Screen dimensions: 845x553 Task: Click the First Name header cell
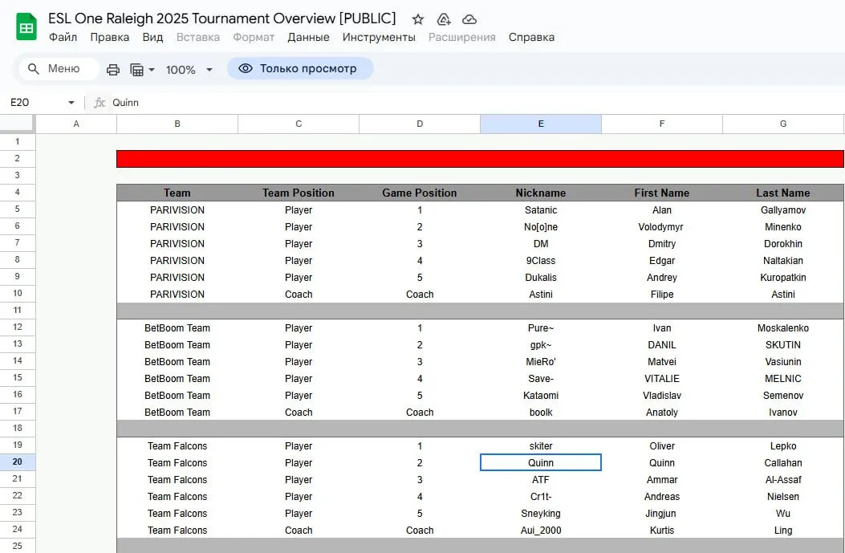pyautogui.click(x=662, y=193)
